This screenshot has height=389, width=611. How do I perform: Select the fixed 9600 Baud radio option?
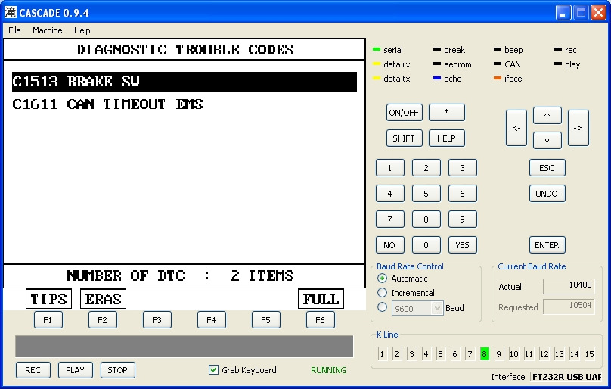(383, 307)
